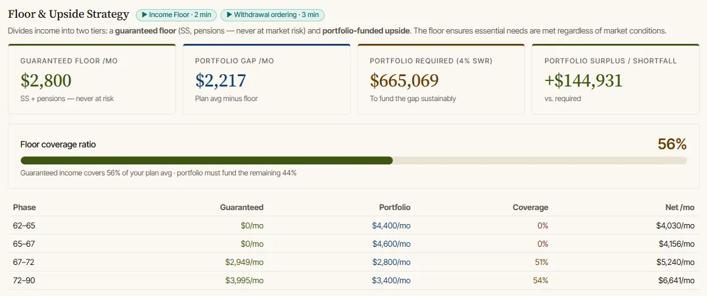Click the $2,949/mo guaranteed cell
The image size is (707, 296).
244,262
